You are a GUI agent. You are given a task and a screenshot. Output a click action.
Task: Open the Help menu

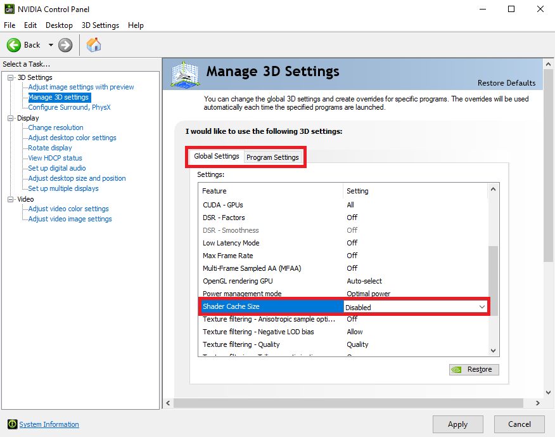click(x=136, y=25)
